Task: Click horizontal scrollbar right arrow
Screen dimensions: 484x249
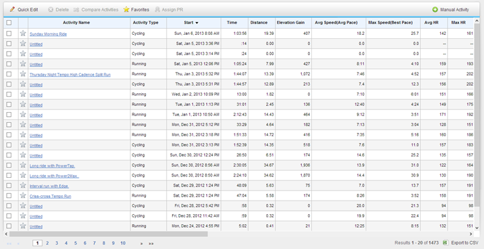Action: tap(471, 234)
